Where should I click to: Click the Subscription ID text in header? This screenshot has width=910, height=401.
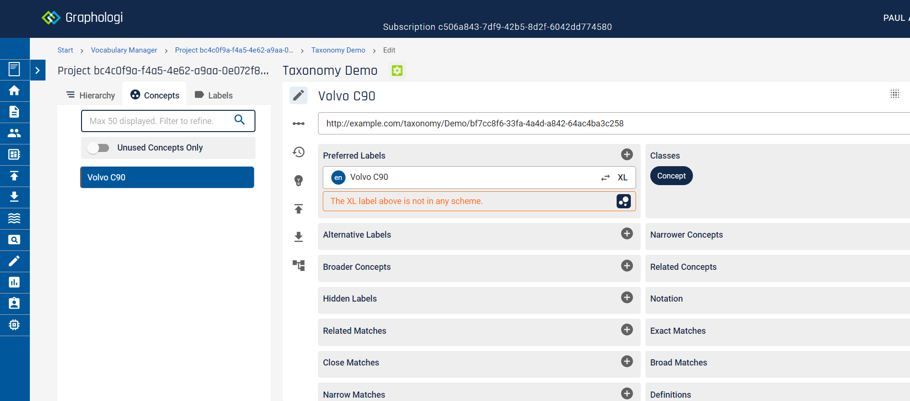tap(497, 27)
